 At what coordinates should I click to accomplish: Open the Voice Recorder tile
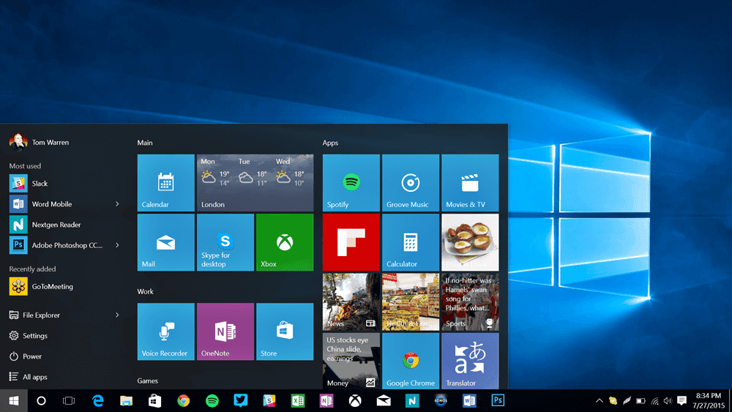165,332
